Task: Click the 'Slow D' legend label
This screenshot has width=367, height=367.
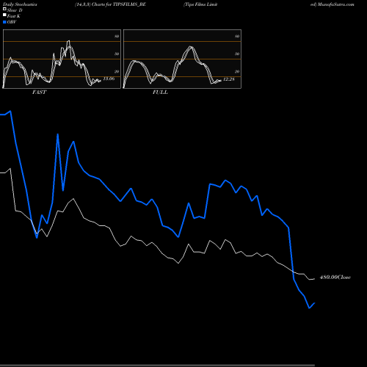Action: point(15,10)
